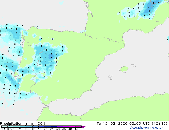The height and width of the screenshot is (130, 169).
Task: Click Ibiza island outline on the map
Action: click(110, 76)
